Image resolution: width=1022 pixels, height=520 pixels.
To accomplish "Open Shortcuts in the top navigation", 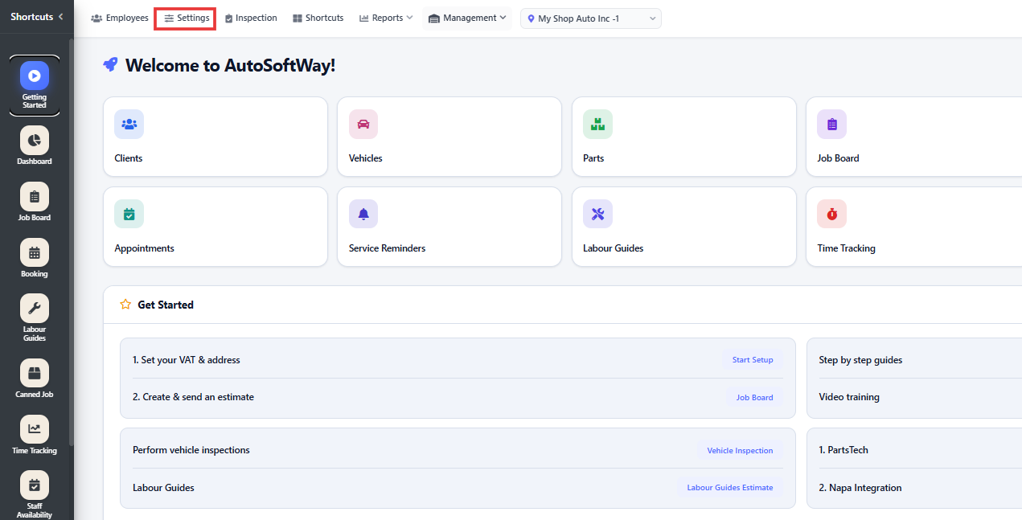I will pos(318,18).
